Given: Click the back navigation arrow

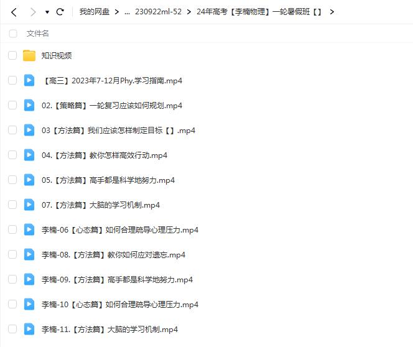Looking at the screenshot, I should (x=14, y=12).
